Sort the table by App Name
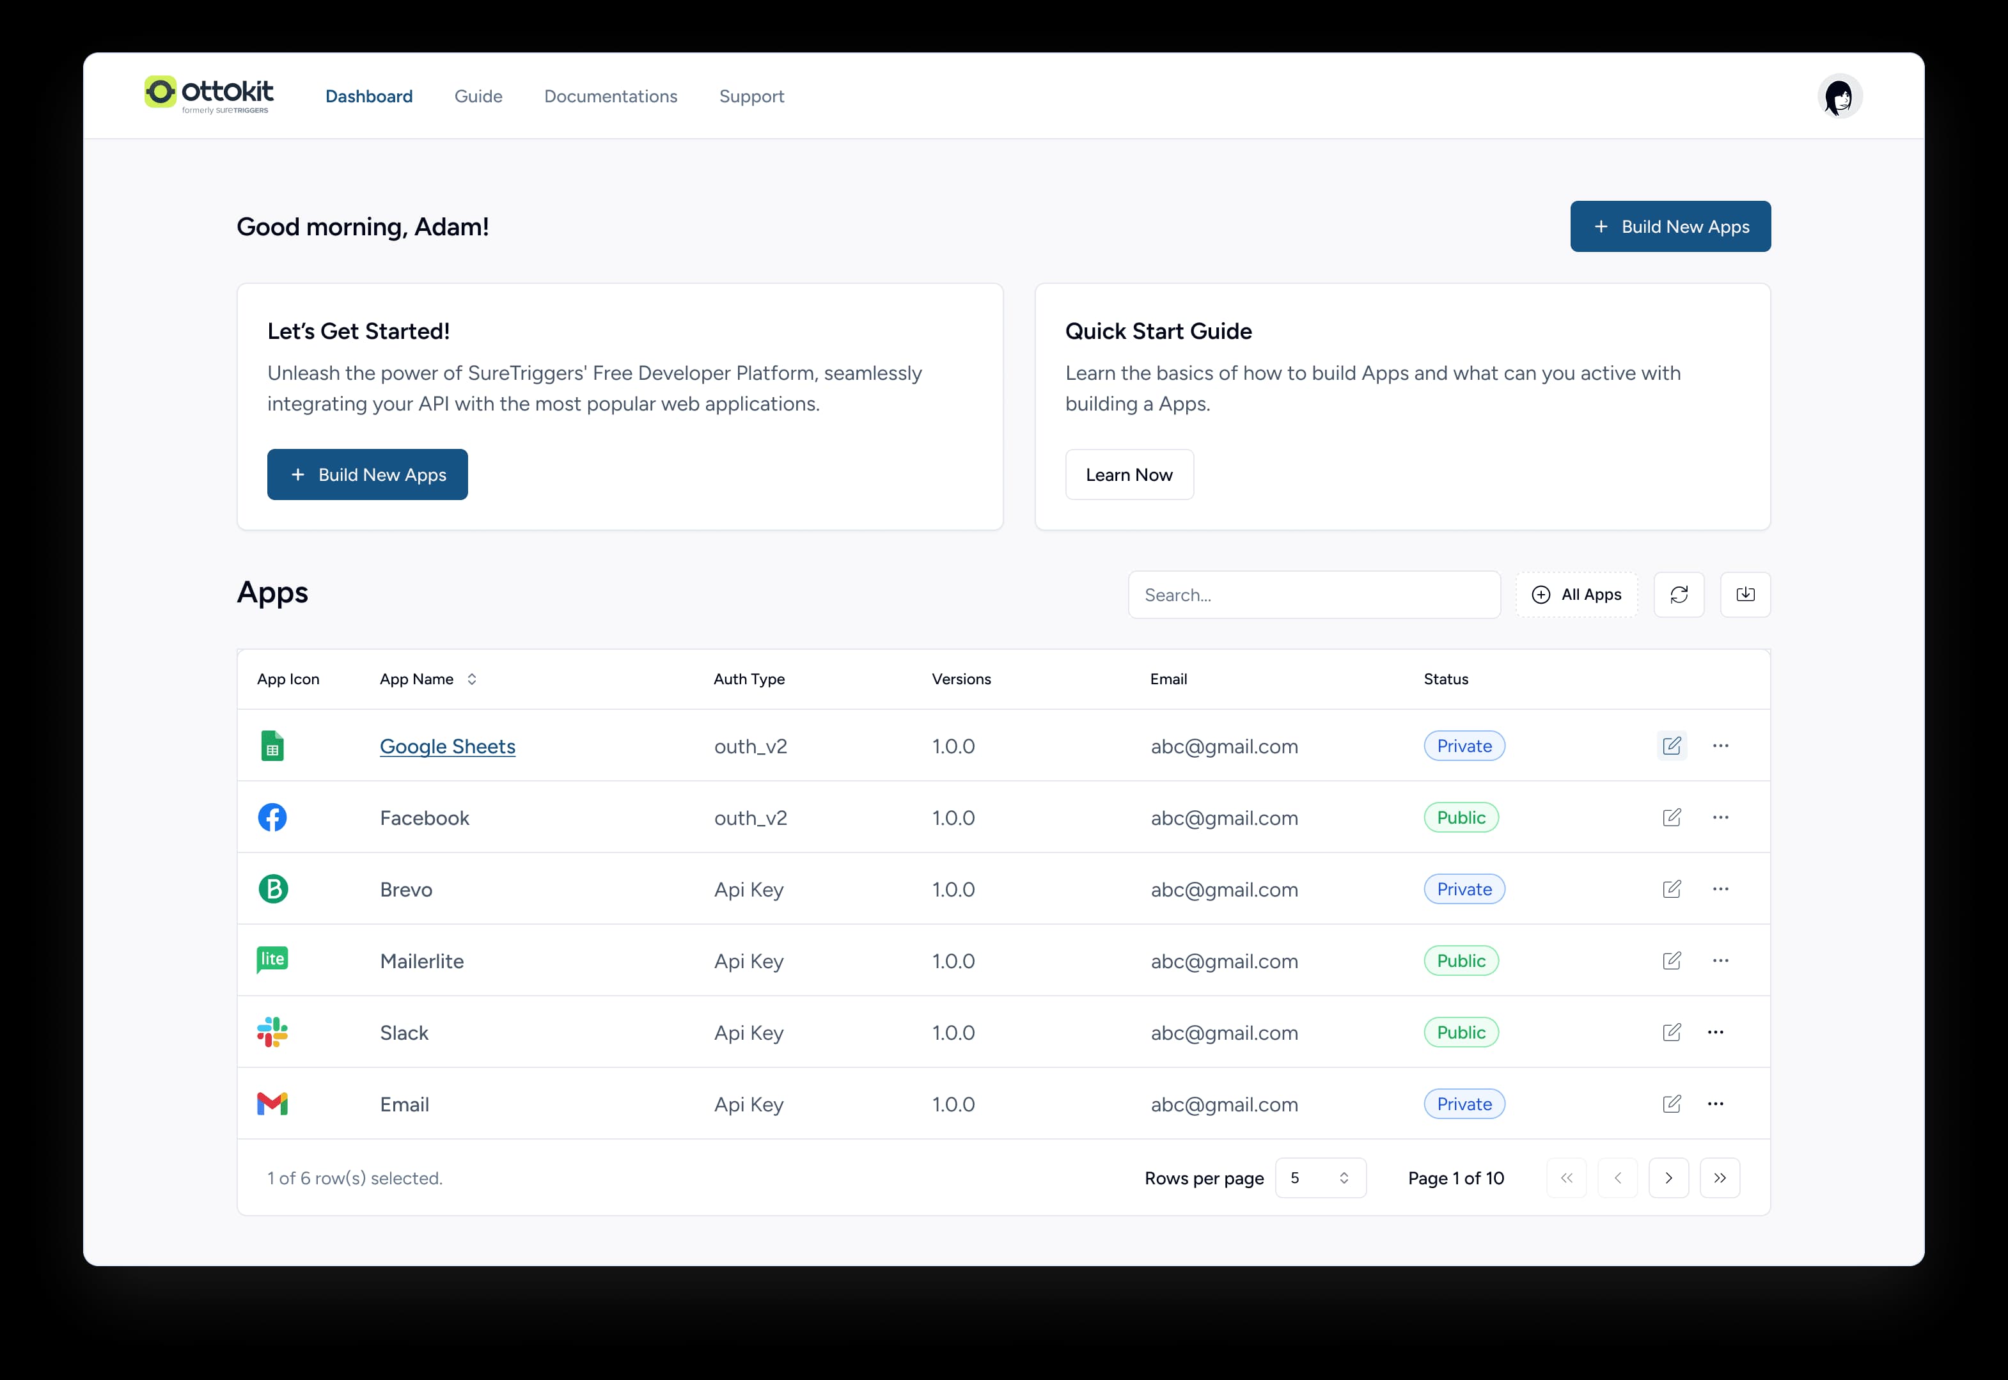Viewport: 2008px width, 1380px height. point(472,680)
